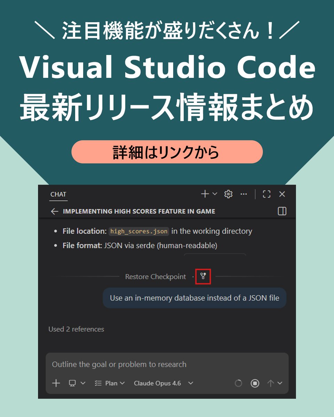Stop the running request
334x417 pixels.
[255, 383]
